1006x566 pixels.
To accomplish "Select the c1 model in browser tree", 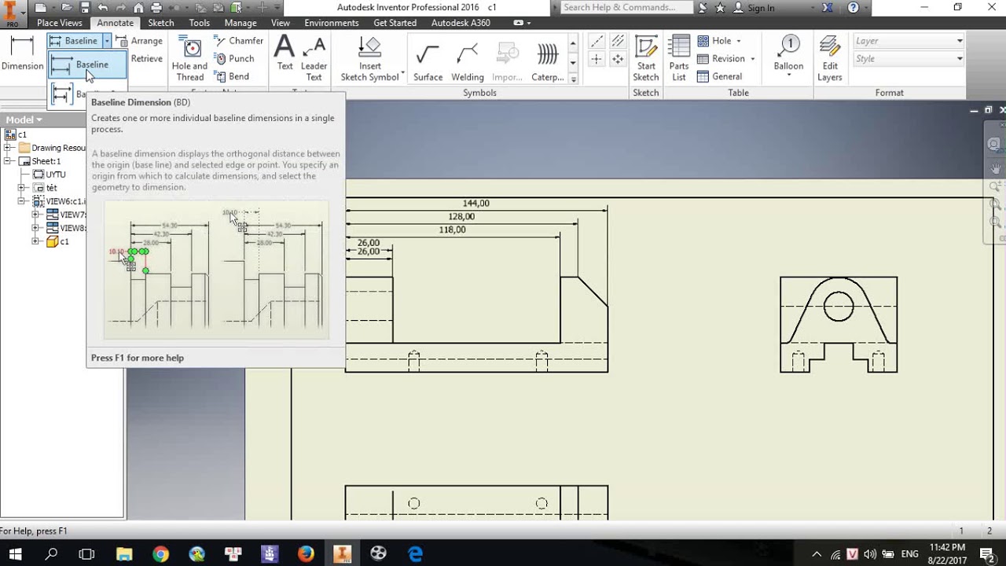I will point(58,241).
